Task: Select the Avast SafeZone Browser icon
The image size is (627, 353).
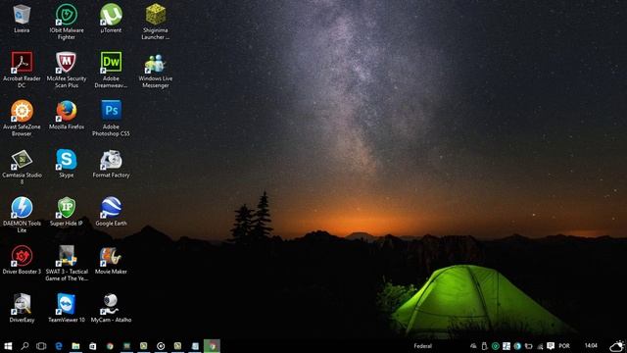Action: [x=22, y=118]
